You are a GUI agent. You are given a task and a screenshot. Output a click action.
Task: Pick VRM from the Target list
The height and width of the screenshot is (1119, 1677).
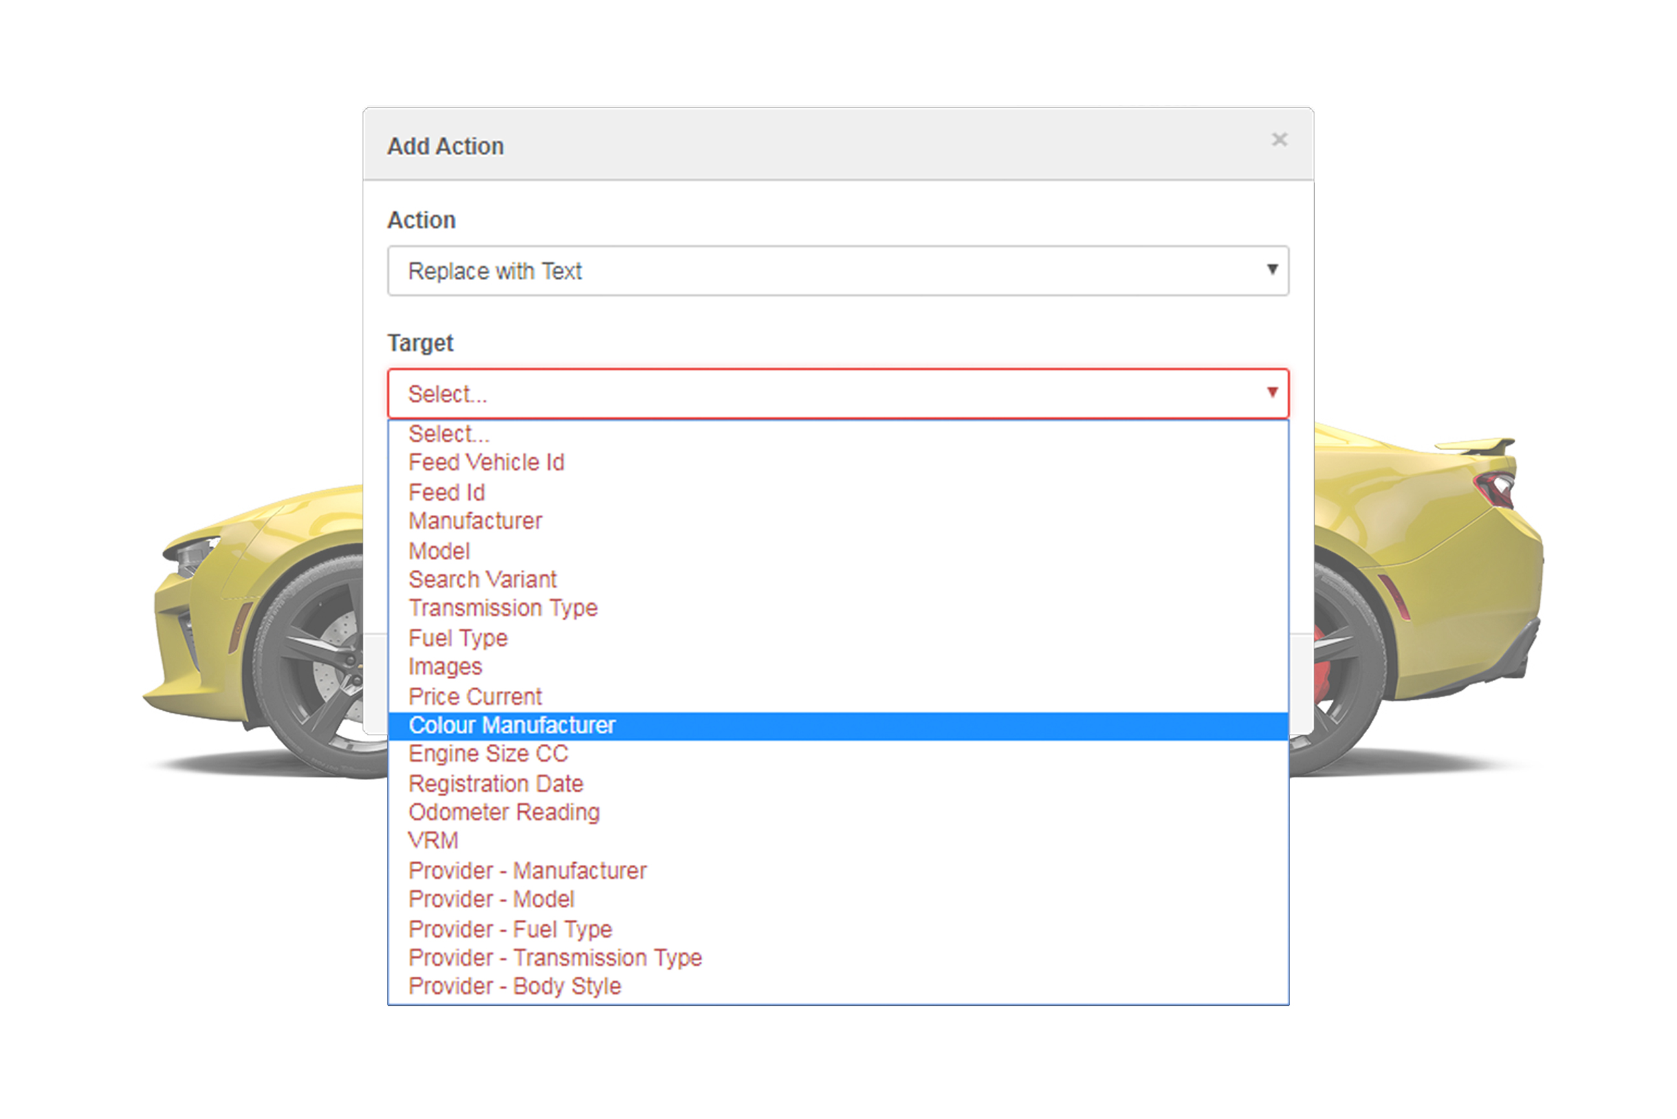[x=838, y=841]
